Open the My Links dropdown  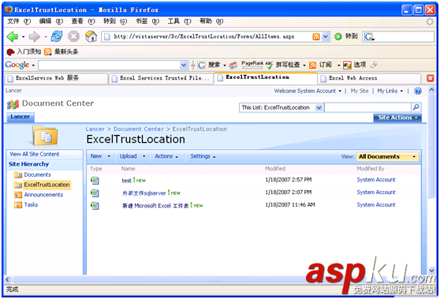pyautogui.click(x=390, y=91)
